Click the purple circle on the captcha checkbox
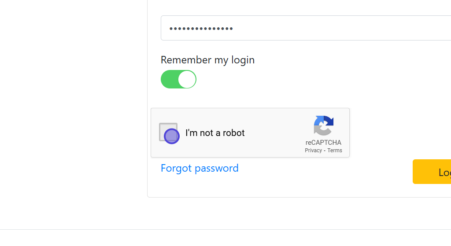Viewport: 451px width, 246px height. [172, 136]
